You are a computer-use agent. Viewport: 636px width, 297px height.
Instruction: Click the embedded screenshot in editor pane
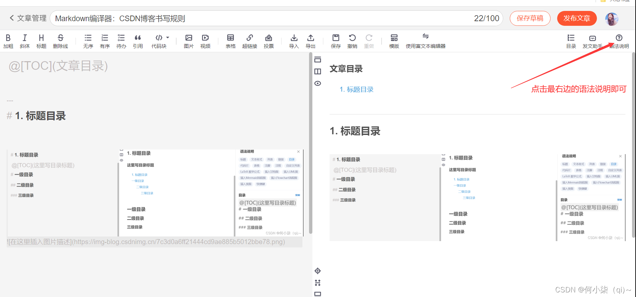[x=155, y=193]
